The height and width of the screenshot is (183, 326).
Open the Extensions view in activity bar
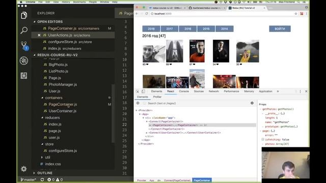click(24, 76)
